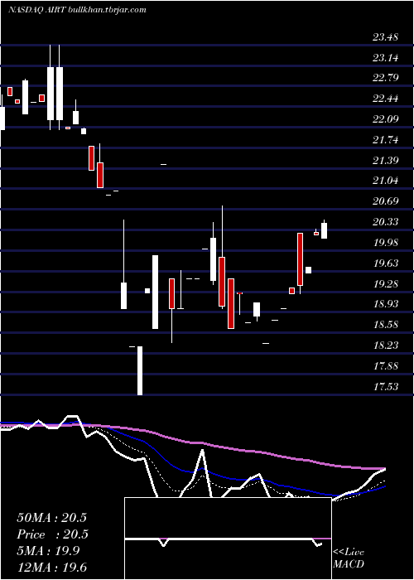The height and width of the screenshot is (580, 414).
Task: Click the 12MA : 19.6 readout
Action: pos(51,568)
